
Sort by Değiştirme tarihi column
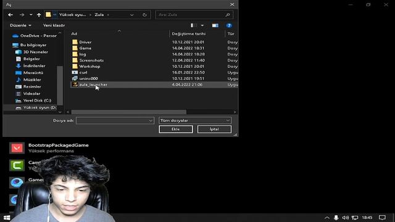(x=189, y=34)
